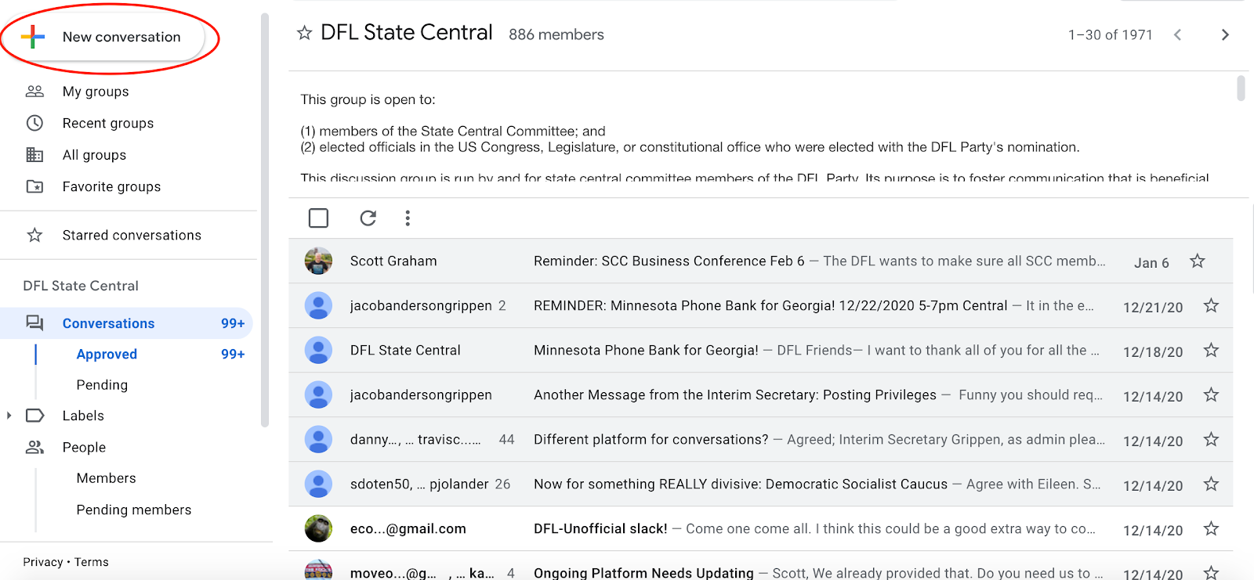
Task: Click the Favorite groups folder icon
Action: [34, 186]
